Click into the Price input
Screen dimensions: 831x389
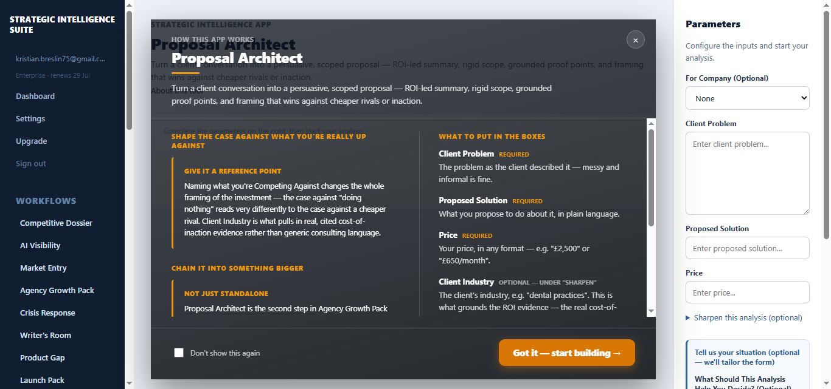[748, 293]
